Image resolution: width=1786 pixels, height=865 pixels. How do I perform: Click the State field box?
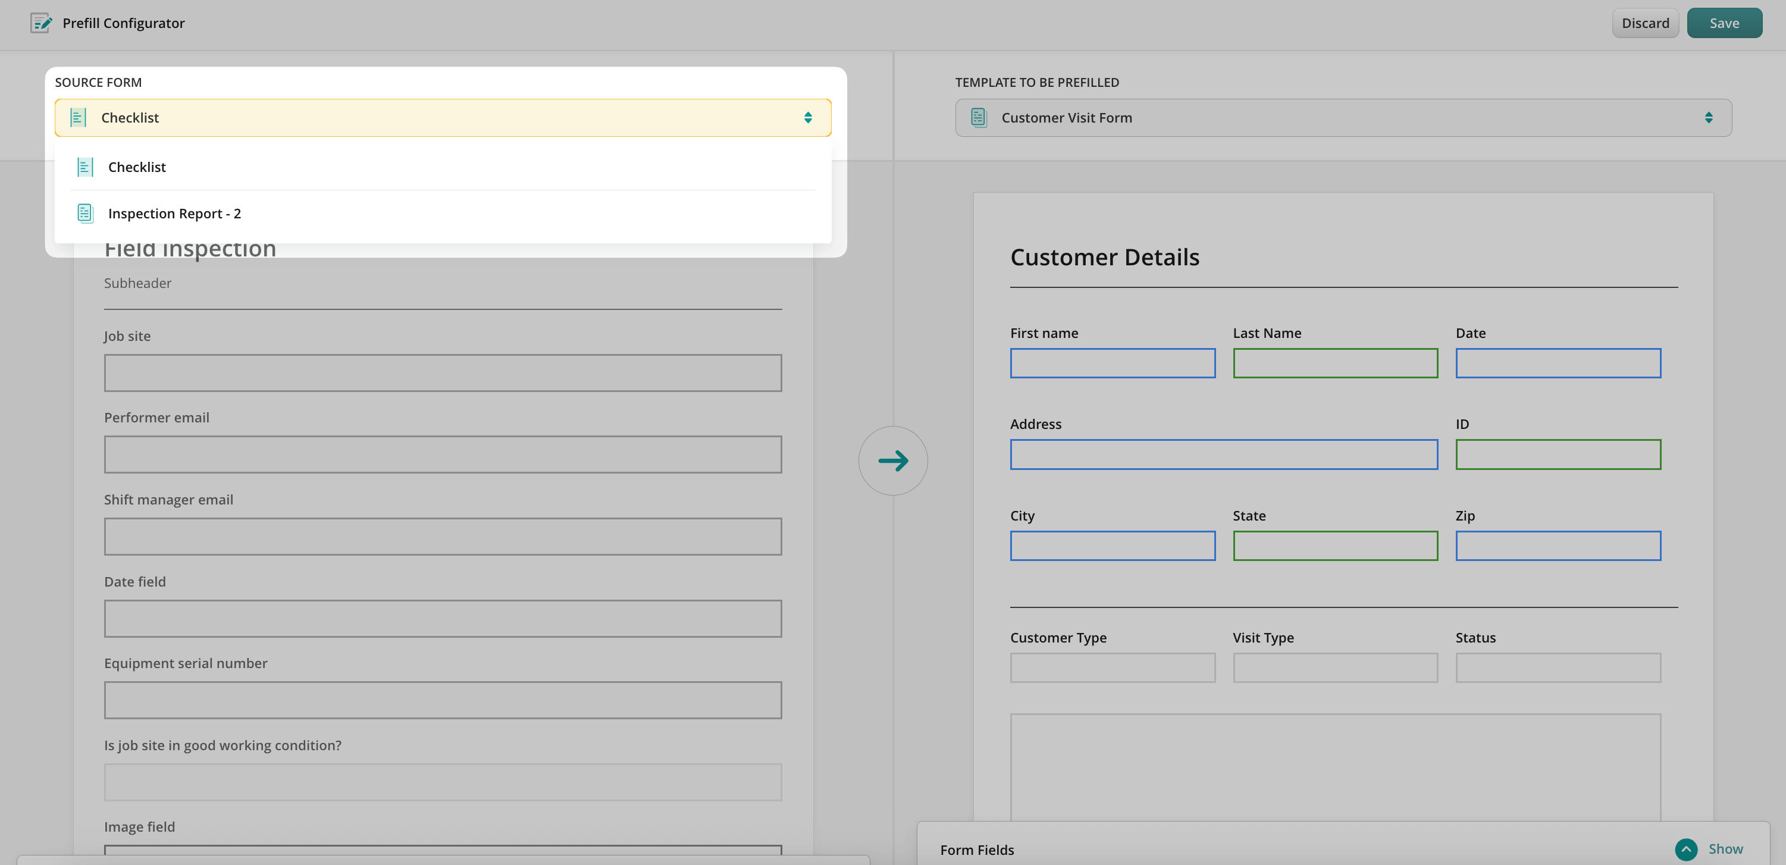point(1334,546)
